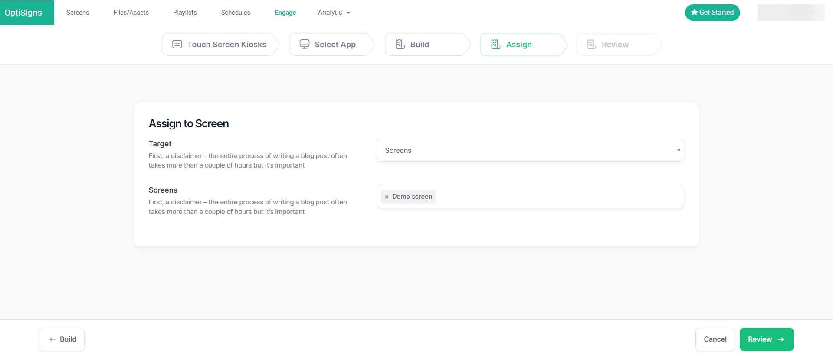
Task: Select the Engage nav item
Action: [x=285, y=13]
